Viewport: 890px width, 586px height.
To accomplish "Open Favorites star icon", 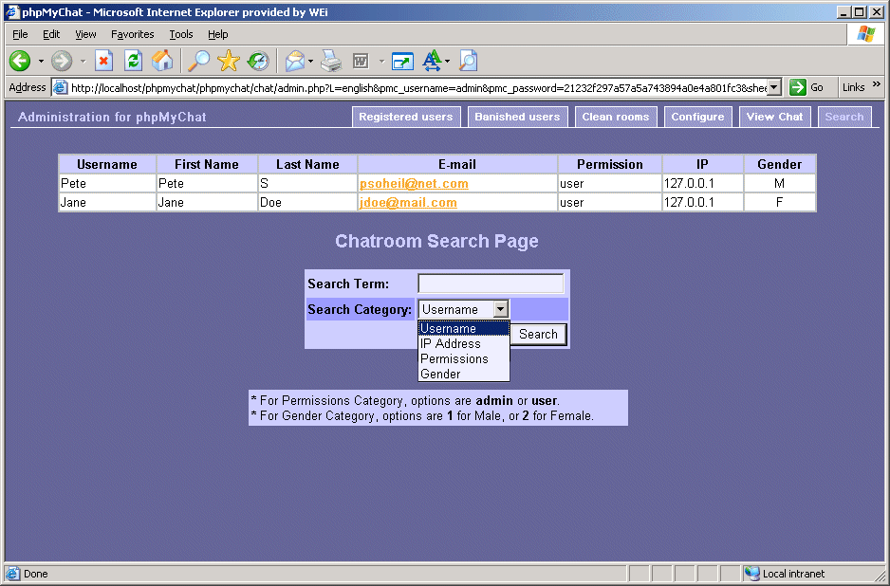I will 228,61.
